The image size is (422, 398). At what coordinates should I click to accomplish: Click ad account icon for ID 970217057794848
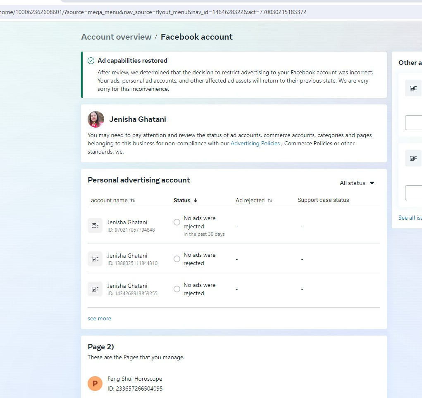tap(95, 225)
